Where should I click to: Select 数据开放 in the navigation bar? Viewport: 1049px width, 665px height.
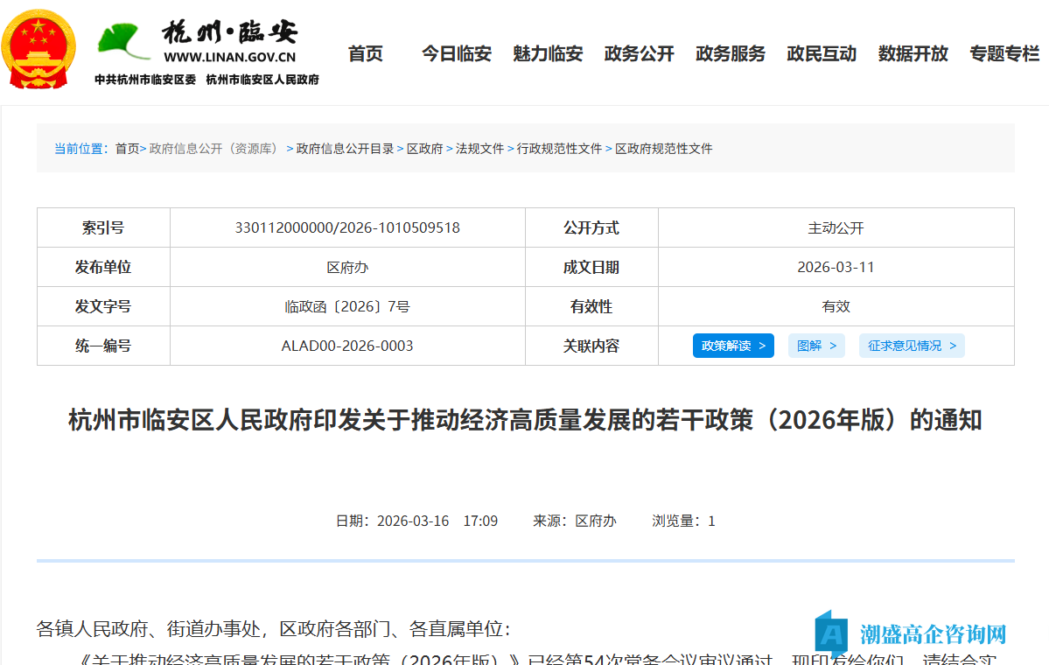(913, 53)
